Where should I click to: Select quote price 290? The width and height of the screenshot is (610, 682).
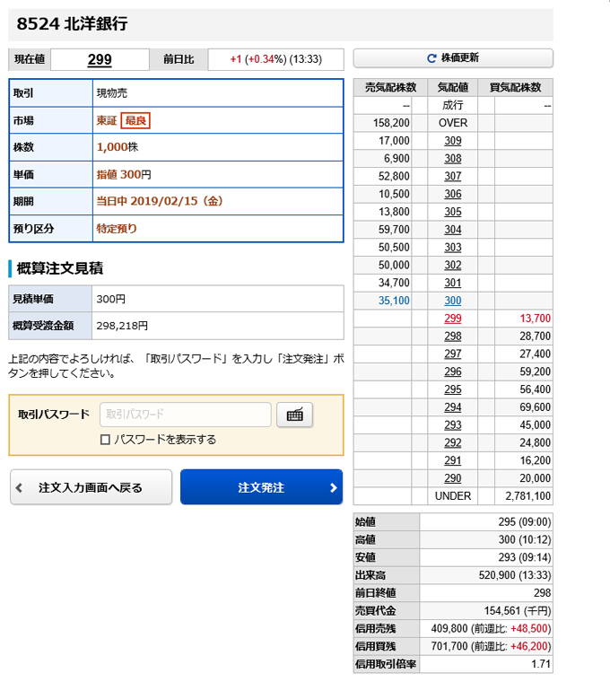tap(453, 478)
